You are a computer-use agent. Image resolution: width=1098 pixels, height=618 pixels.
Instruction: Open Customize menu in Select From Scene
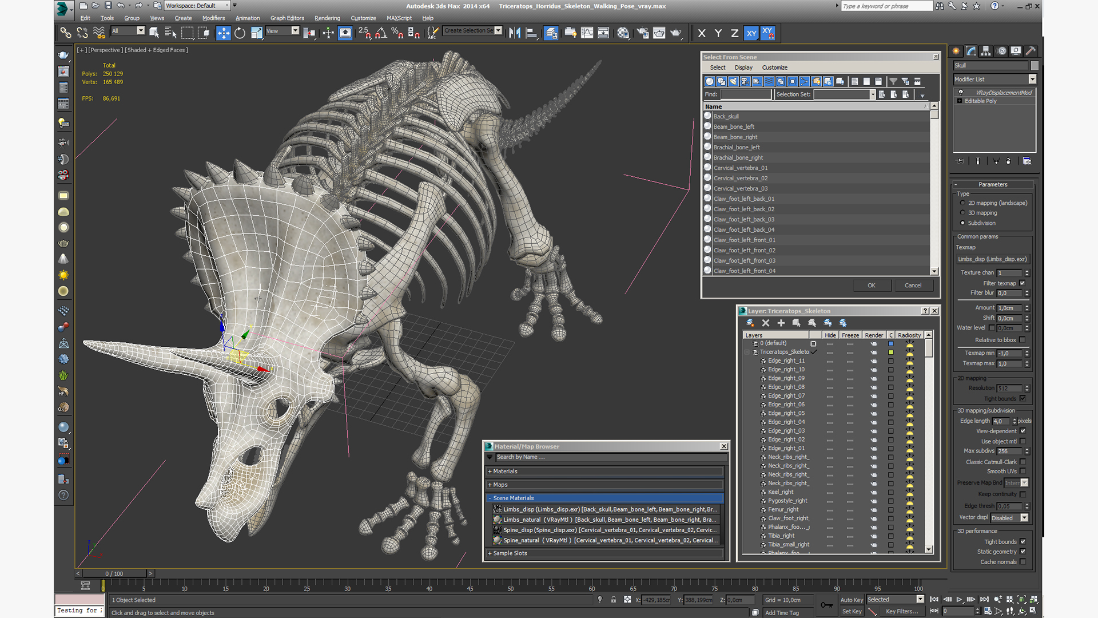tap(774, 68)
